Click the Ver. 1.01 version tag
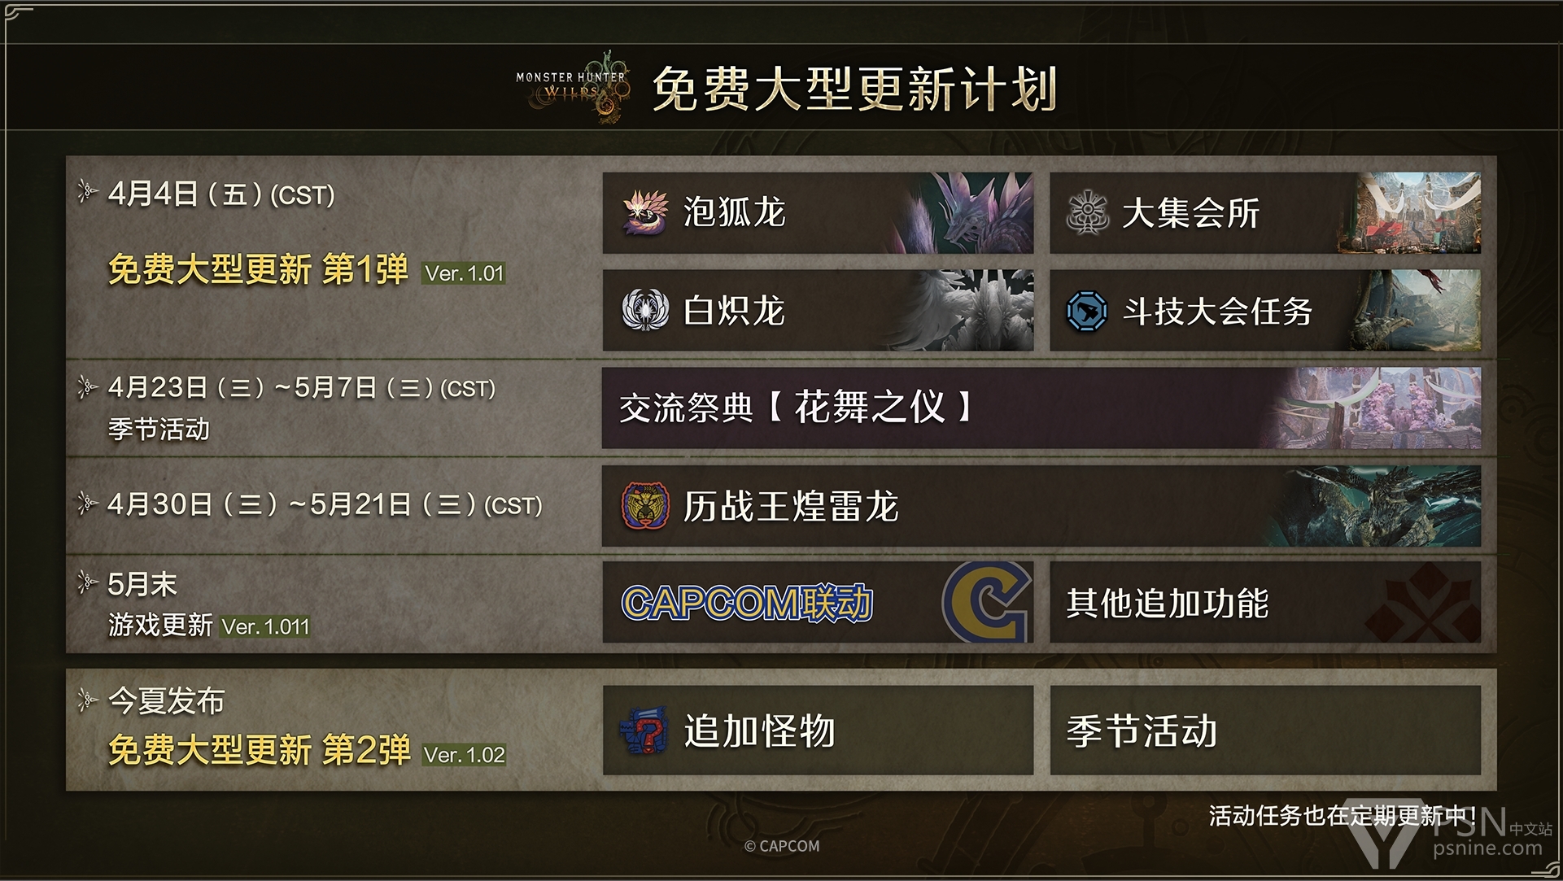The height and width of the screenshot is (881, 1563). [x=464, y=273]
